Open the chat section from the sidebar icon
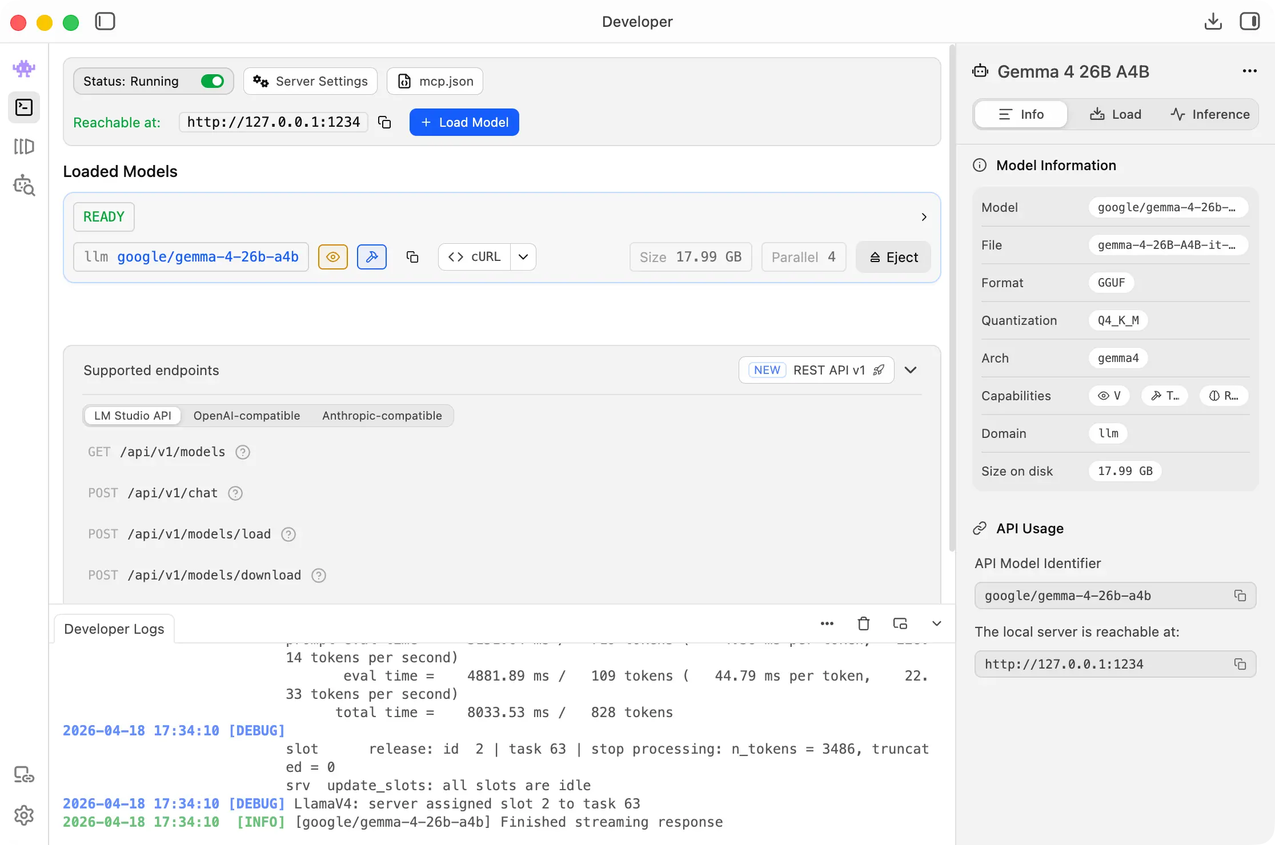Viewport: 1275px width, 845px height. pyautogui.click(x=24, y=69)
